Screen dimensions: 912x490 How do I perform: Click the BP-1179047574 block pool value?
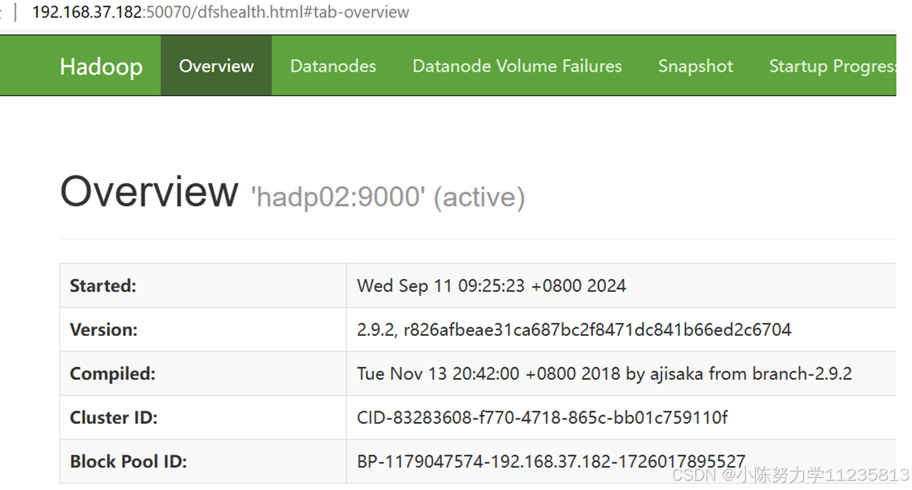tap(551, 462)
